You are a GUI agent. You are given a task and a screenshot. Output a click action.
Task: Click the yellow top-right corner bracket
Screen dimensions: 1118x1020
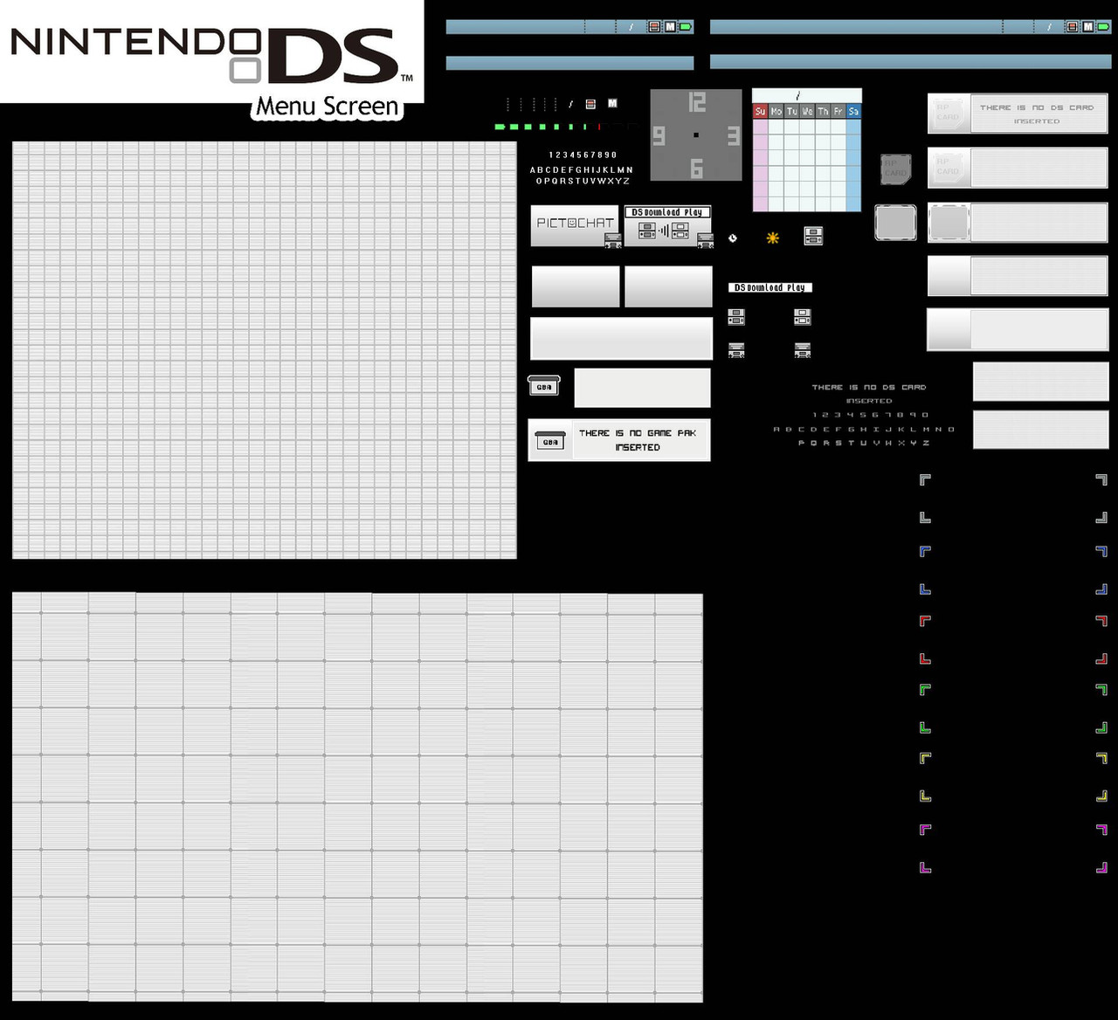(1101, 758)
